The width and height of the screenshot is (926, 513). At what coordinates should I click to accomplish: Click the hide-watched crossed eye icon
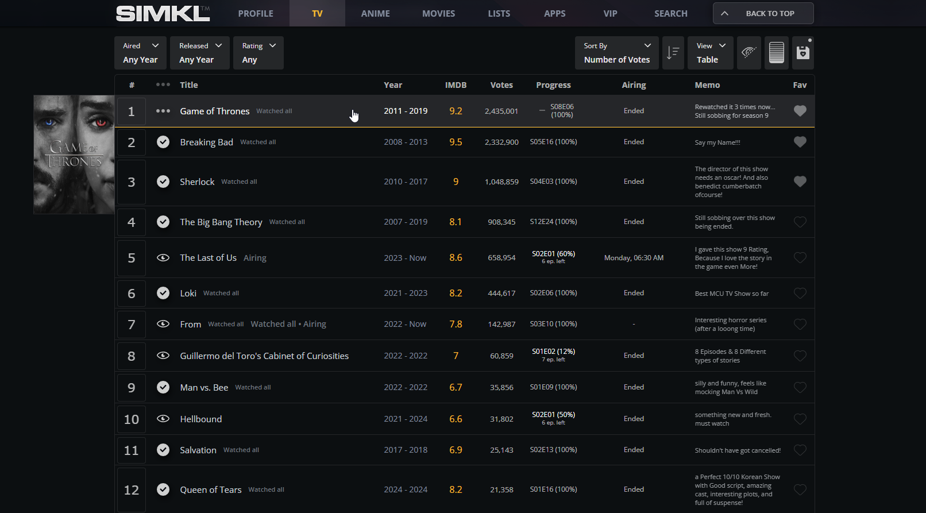tap(748, 53)
